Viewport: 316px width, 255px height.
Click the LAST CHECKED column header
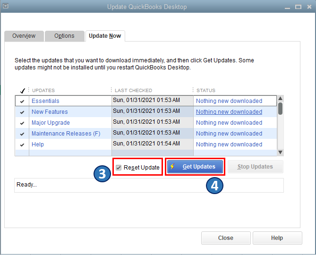point(133,91)
